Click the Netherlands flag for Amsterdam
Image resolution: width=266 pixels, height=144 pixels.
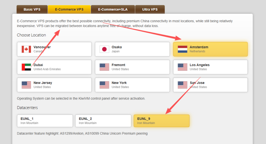[x=182, y=49]
